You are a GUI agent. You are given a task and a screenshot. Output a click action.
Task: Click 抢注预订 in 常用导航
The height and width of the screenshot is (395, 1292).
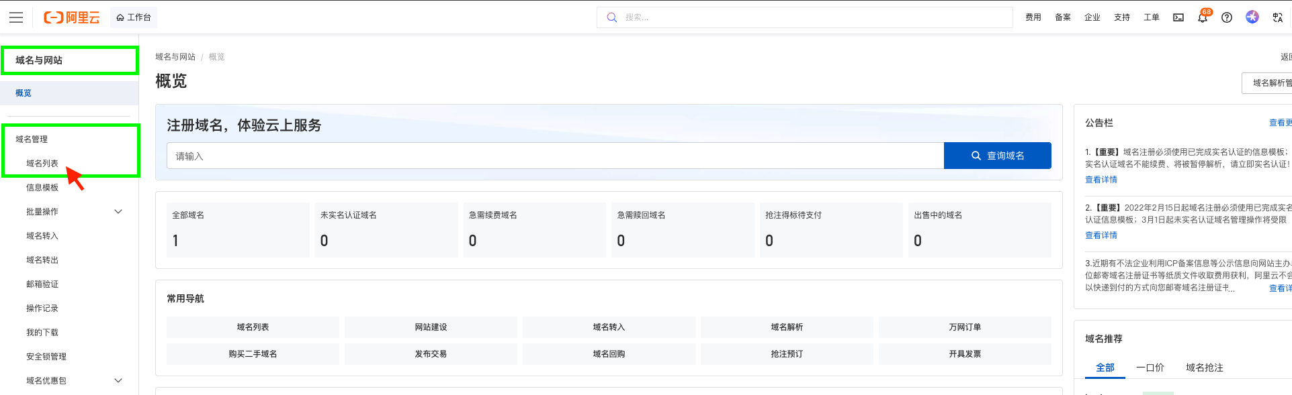[x=787, y=354]
